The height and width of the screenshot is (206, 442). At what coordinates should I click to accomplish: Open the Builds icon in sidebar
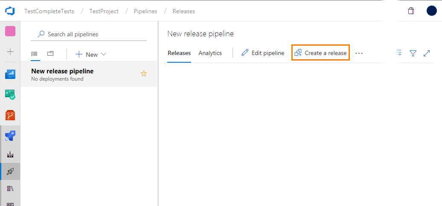pos(10,154)
